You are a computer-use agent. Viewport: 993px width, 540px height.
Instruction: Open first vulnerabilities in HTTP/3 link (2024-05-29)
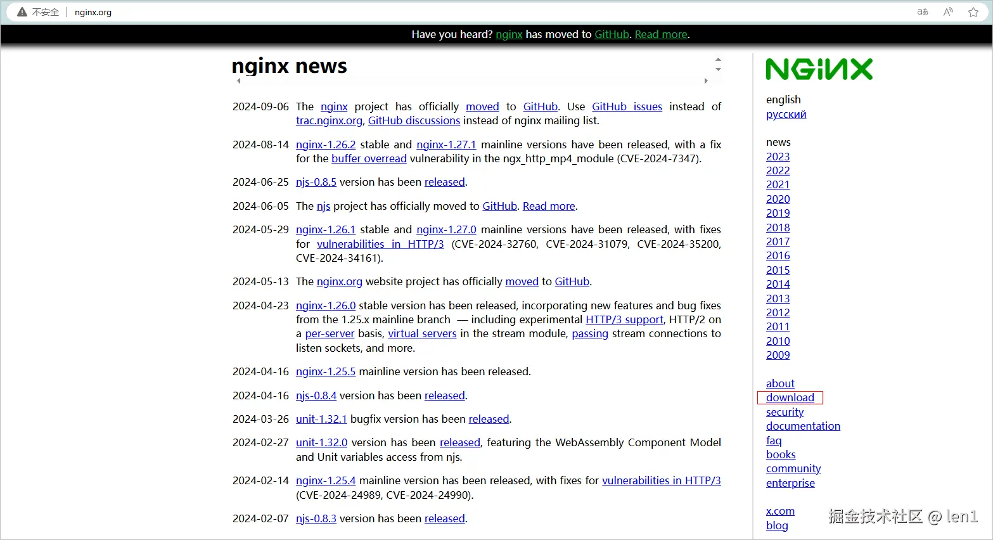[380, 244]
